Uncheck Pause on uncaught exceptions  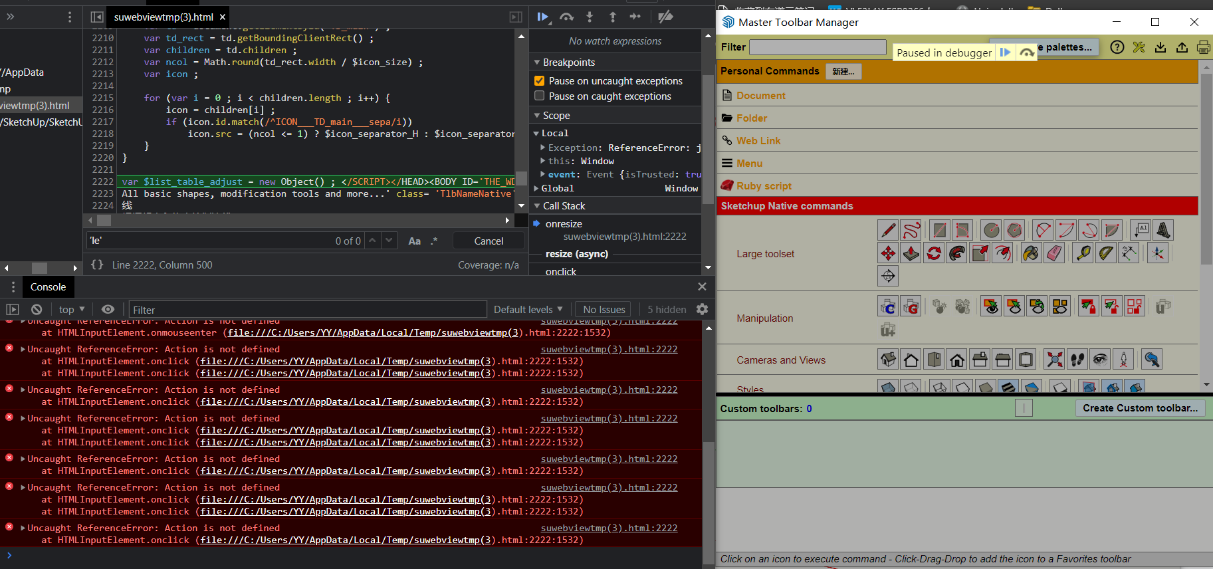coord(540,80)
